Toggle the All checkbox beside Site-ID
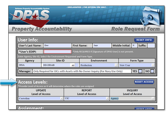167x116 pixels. (77, 65)
